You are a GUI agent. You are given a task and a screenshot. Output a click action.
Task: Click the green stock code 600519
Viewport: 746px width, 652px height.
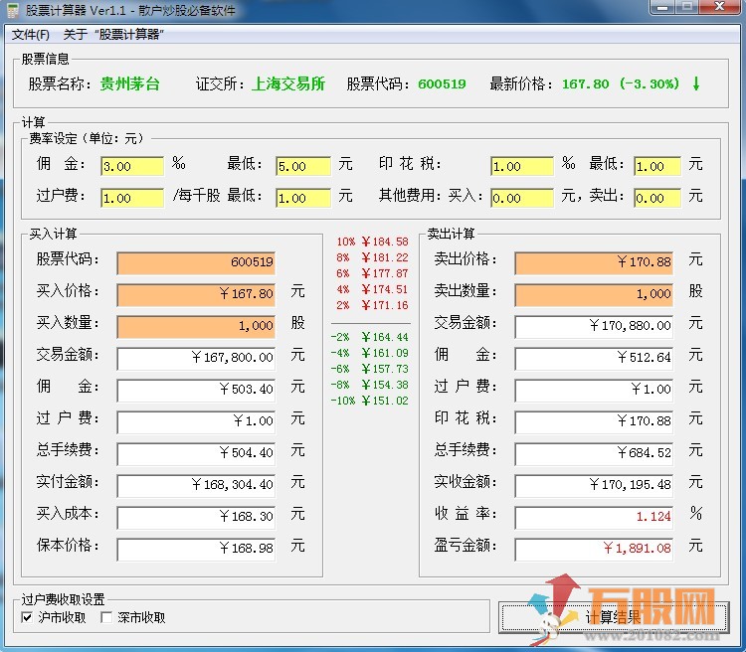[x=442, y=84]
